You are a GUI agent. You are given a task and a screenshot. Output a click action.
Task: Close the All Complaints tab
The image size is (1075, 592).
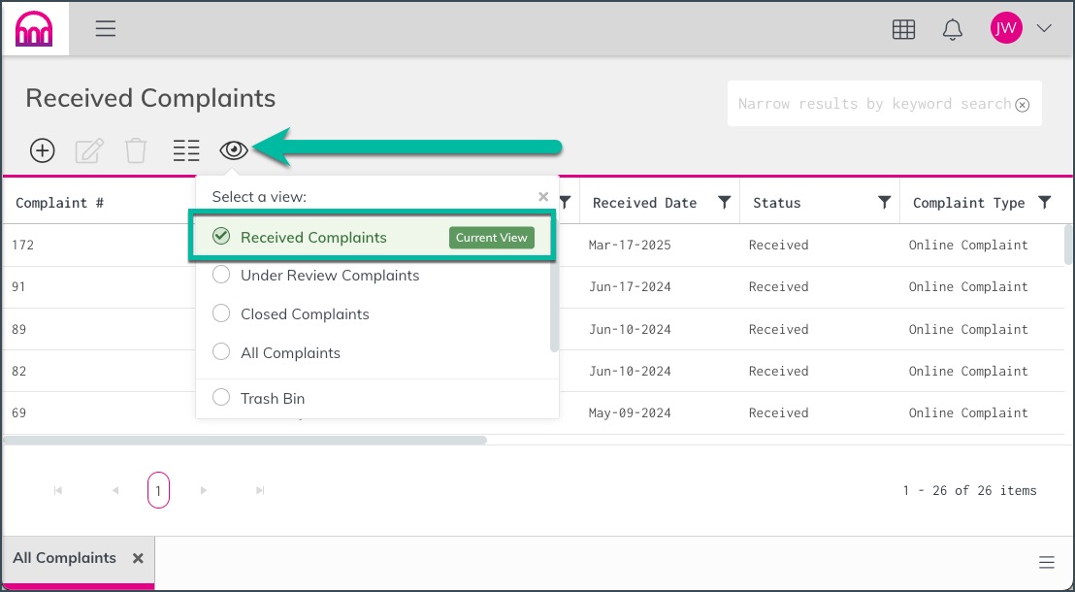[x=138, y=558]
